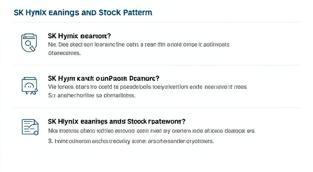Click "SK" at the start of the page title

(x=18, y=13)
